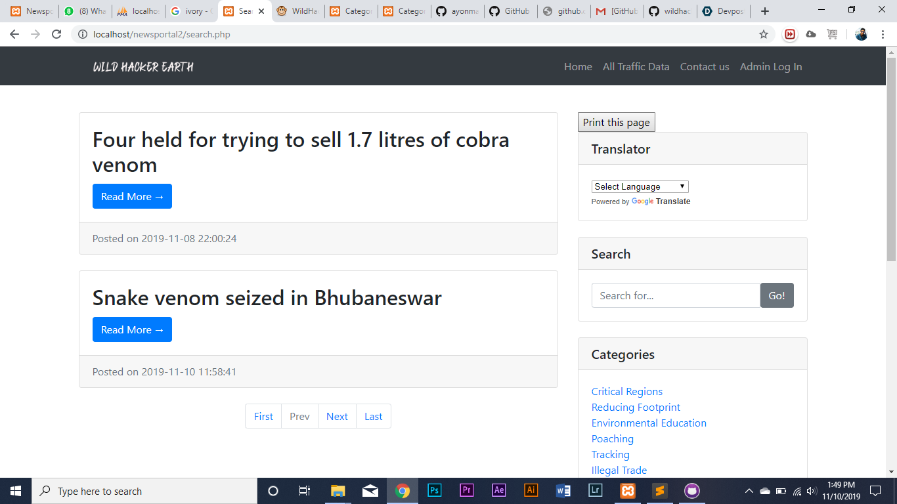Viewport: 897px width, 504px height.
Task: Switch to Devpost browser tab
Action: [722, 11]
